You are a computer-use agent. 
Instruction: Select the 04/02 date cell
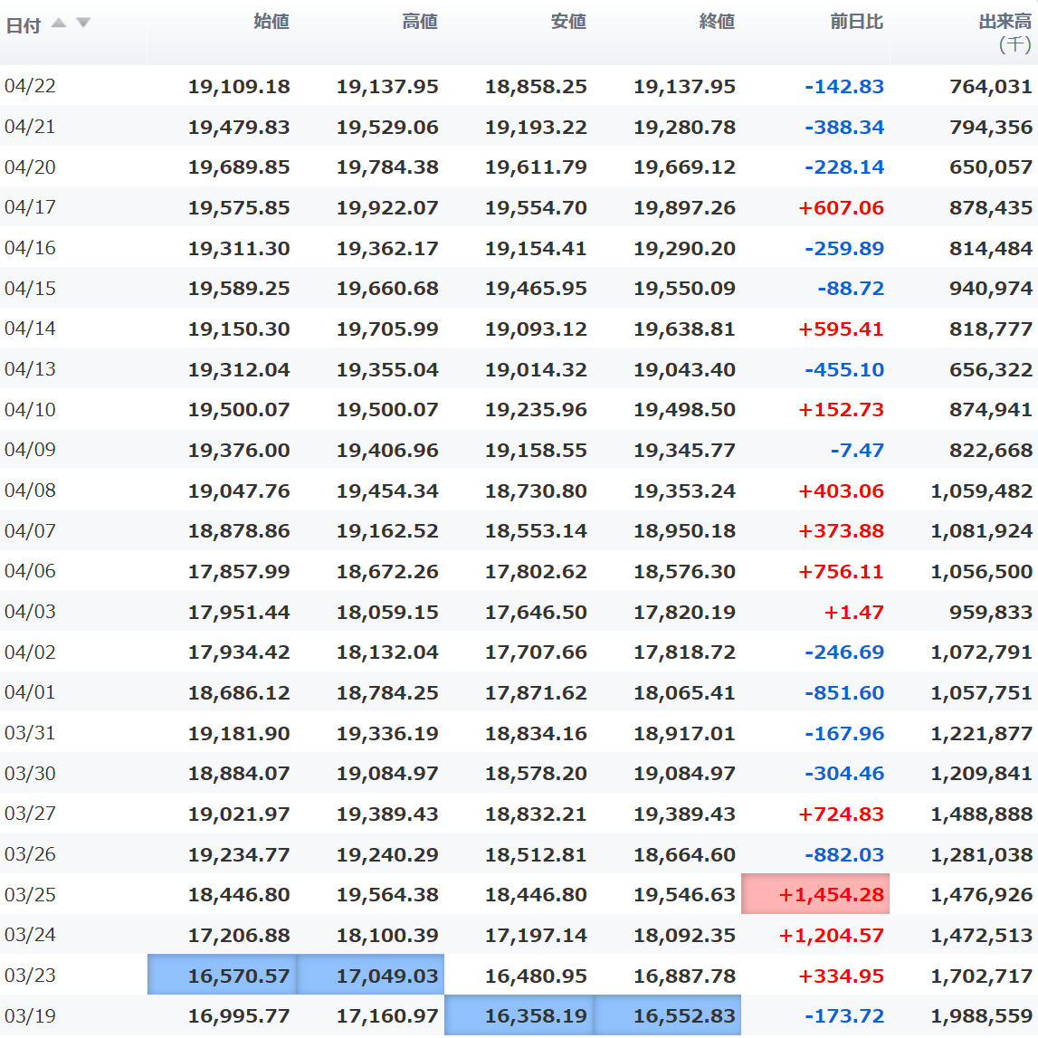(x=31, y=652)
